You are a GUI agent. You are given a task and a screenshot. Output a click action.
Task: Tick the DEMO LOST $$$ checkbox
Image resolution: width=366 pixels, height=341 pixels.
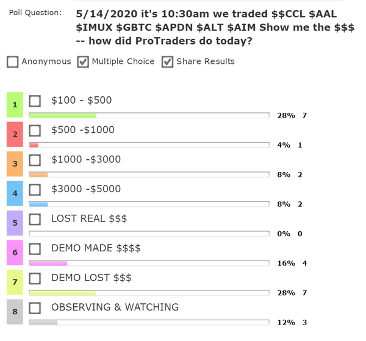[35, 278]
